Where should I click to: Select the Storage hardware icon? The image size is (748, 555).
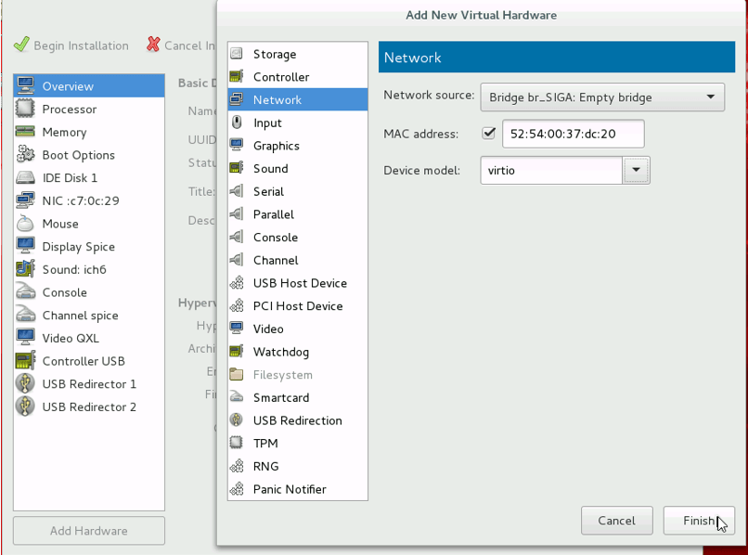click(237, 54)
